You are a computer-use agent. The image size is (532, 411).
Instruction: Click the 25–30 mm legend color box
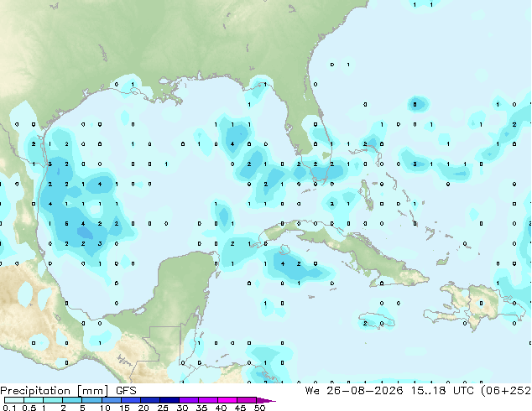(169, 400)
